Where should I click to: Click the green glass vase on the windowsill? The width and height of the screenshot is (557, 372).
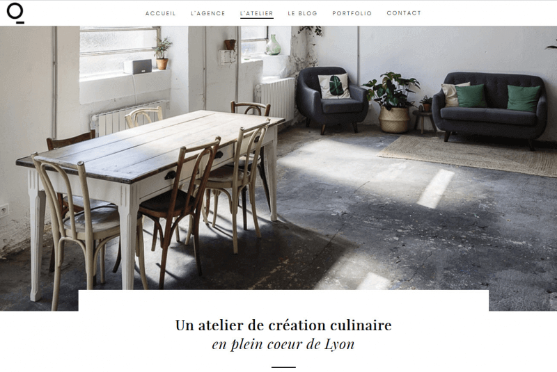[x=273, y=45]
